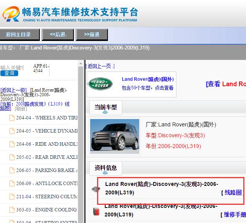Click the 返回上一级 link in sidebar
Image resolution: width=246 pixels, height=223 pixels.
tap(14, 90)
